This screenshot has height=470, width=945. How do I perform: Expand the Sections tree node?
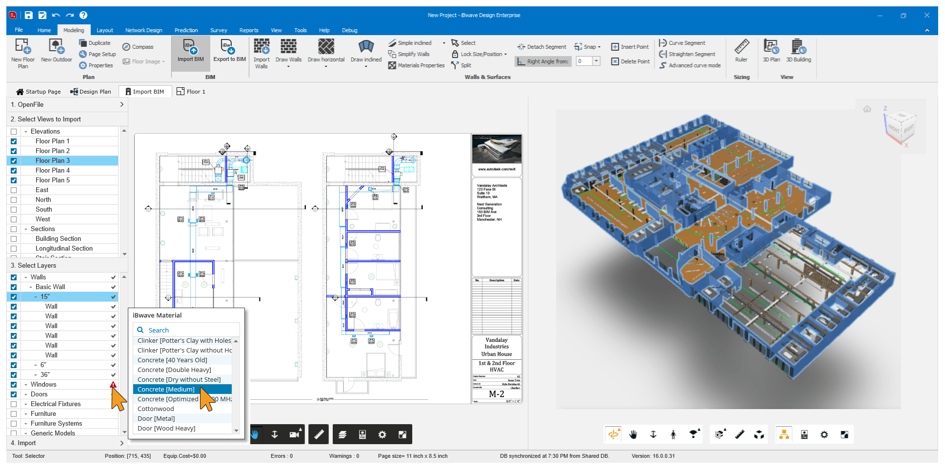26,229
